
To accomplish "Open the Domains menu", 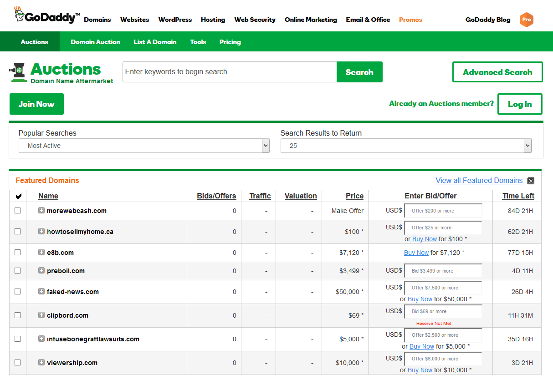I will 97,20.
